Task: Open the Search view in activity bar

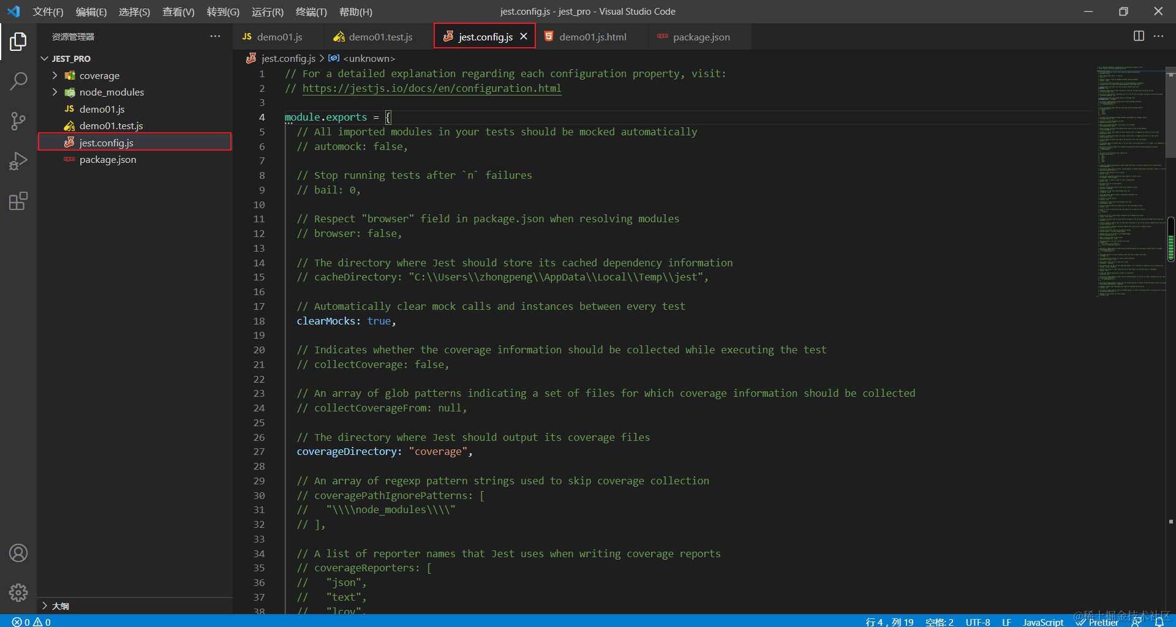Action: click(18, 81)
